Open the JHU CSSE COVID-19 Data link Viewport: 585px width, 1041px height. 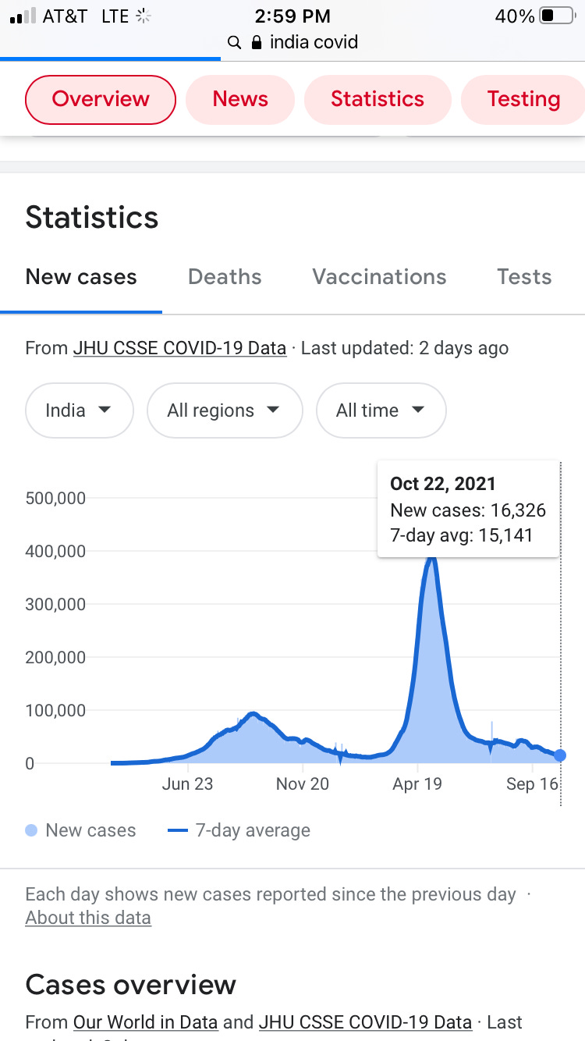click(x=179, y=348)
